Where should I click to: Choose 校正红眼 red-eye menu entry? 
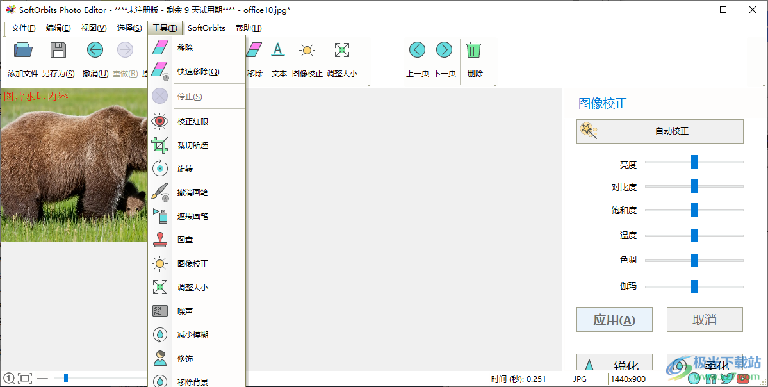pyautogui.click(x=193, y=122)
